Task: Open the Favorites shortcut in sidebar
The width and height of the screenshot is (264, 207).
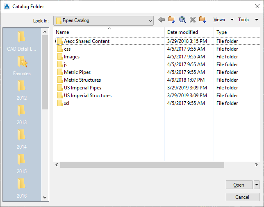Action: click(x=22, y=66)
